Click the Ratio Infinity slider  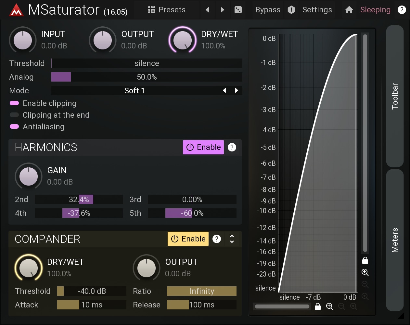click(202, 291)
